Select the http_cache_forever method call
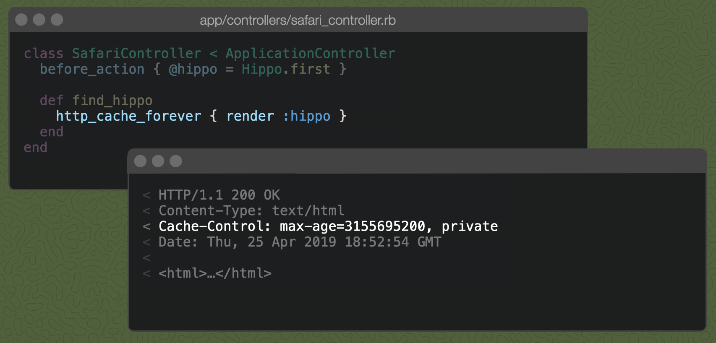The image size is (716, 343). pos(128,116)
